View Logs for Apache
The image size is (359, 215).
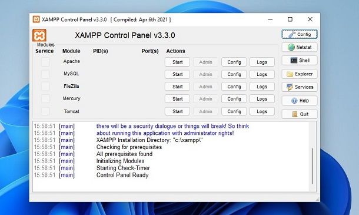click(262, 62)
